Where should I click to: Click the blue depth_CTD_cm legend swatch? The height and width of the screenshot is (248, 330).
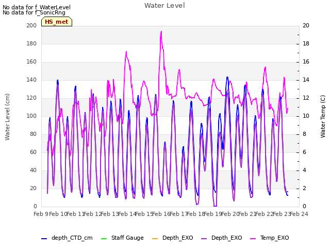pyautogui.click(x=44, y=239)
